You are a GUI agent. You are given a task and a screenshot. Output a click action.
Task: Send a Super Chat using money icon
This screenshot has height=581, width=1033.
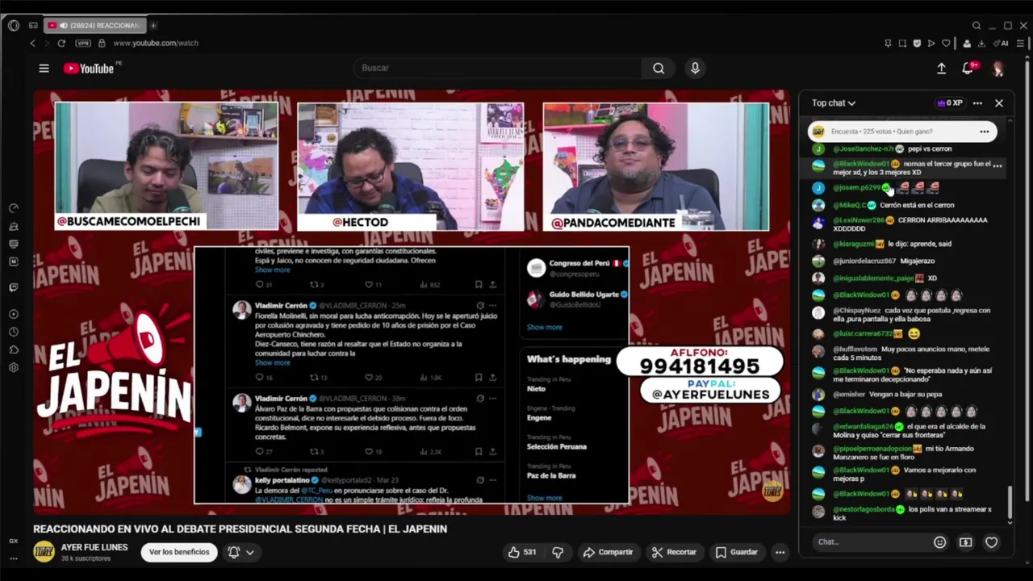pyautogui.click(x=965, y=542)
